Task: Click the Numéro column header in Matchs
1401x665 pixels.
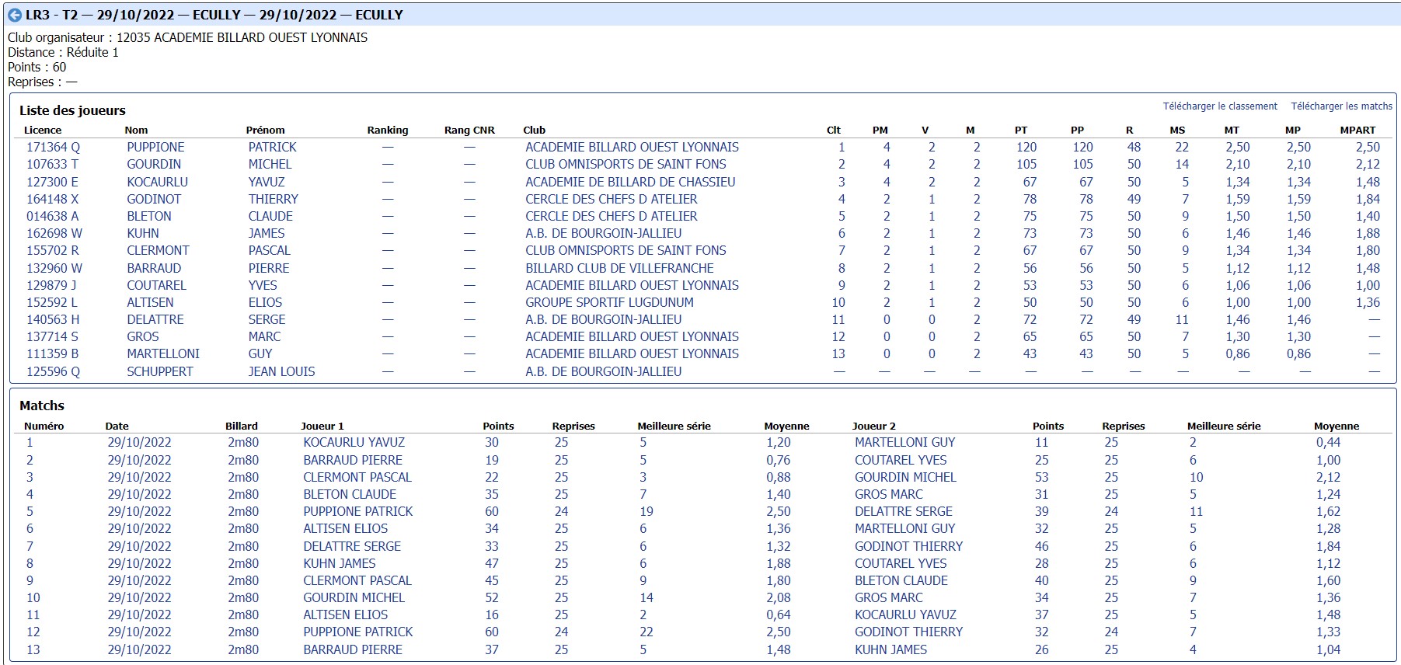Action: pos(44,426)
